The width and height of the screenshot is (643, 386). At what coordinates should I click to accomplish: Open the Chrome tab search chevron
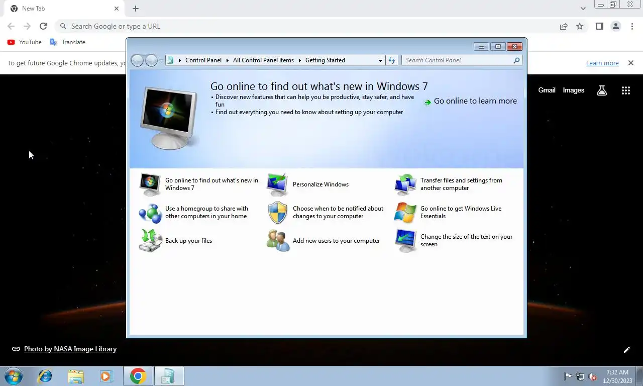pos(583,9)
